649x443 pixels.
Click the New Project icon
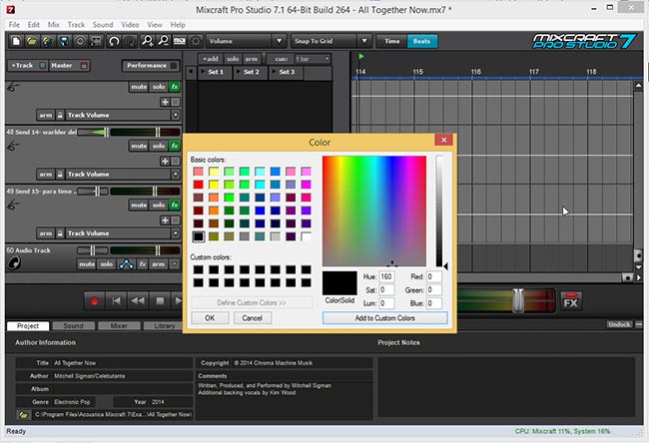point(15,41)
